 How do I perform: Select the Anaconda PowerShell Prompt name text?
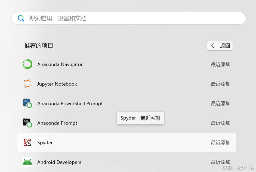tap(70, 104)
